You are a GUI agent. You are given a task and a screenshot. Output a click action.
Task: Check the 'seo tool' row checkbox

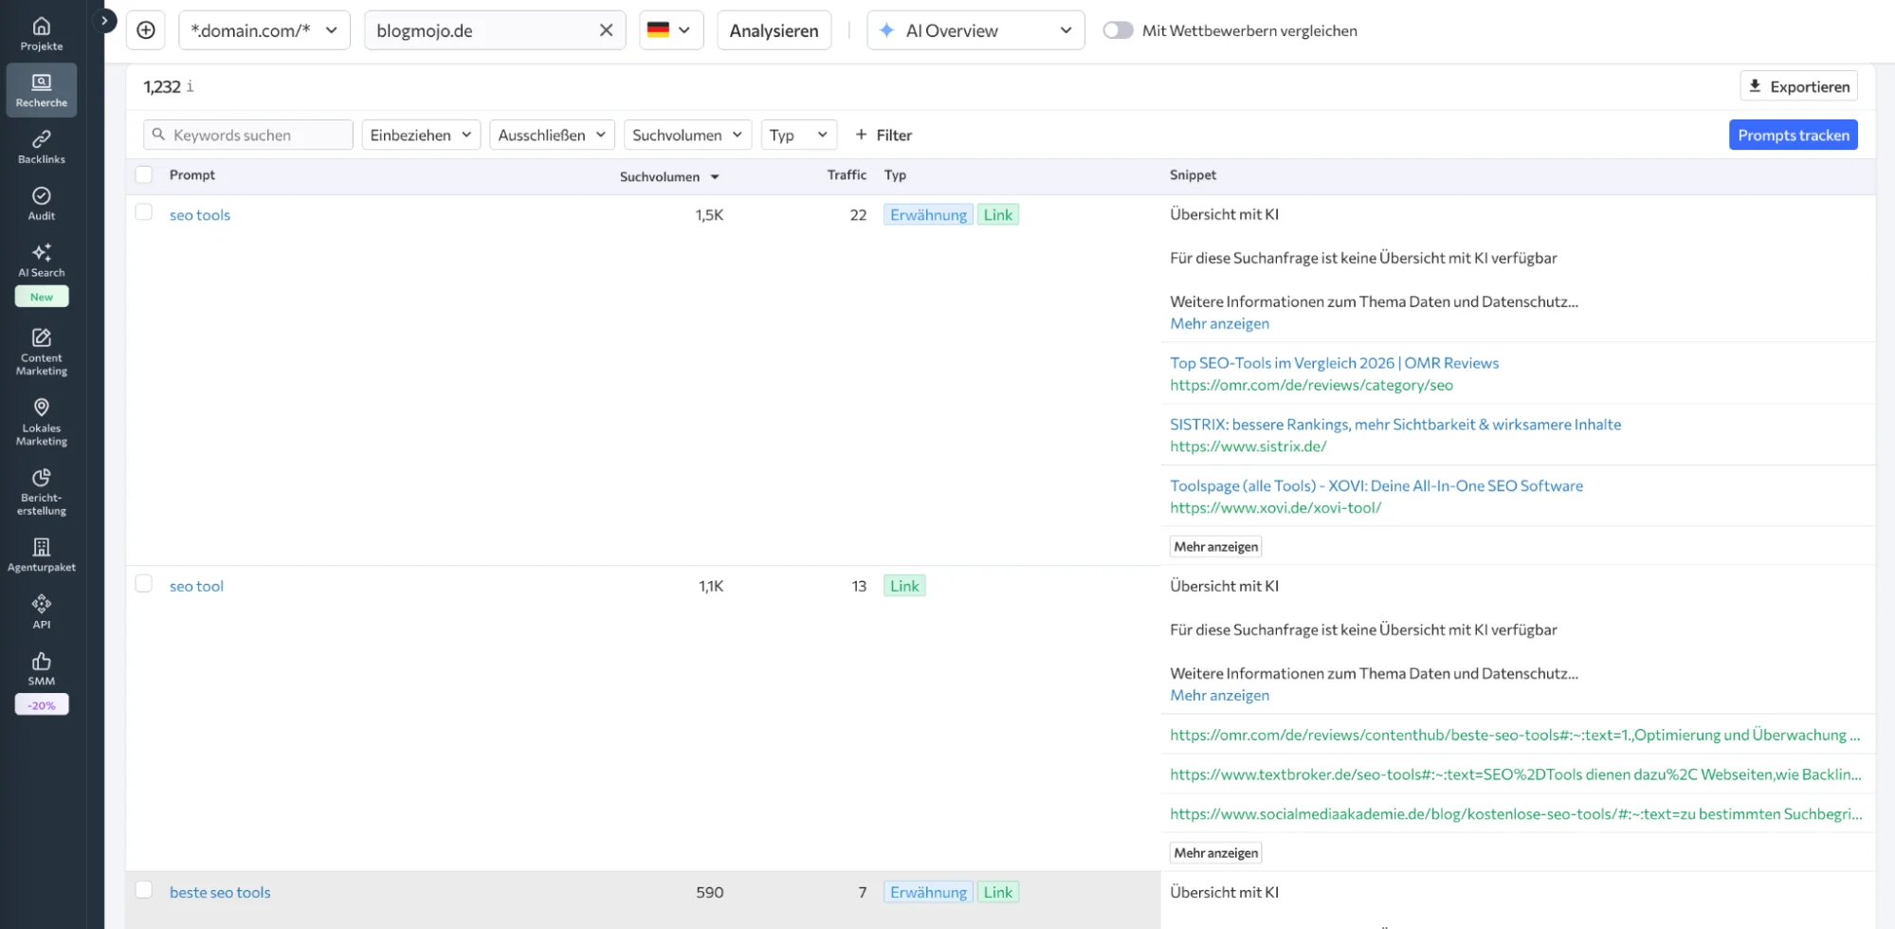144,584
